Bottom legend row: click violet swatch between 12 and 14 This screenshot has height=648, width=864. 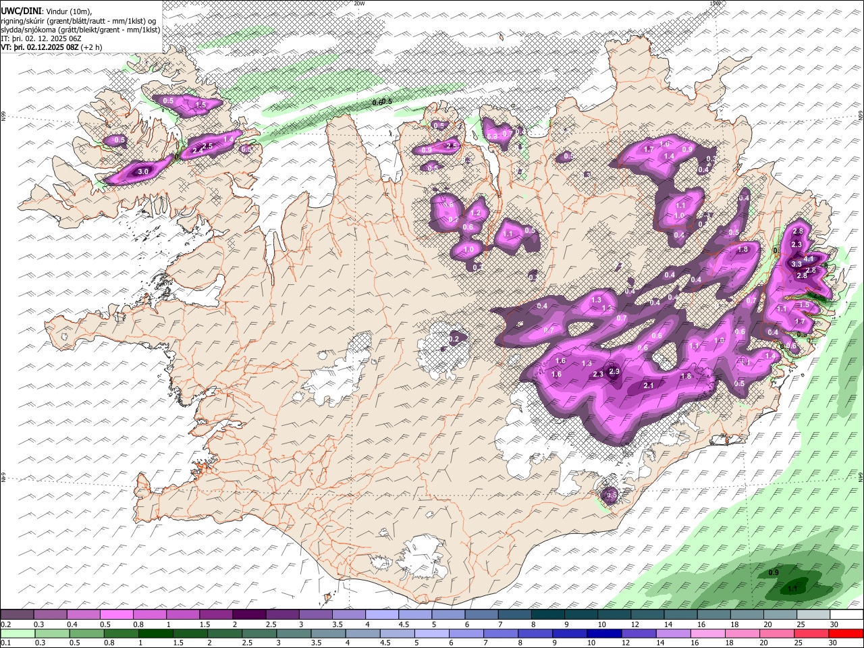coord(639,633)
